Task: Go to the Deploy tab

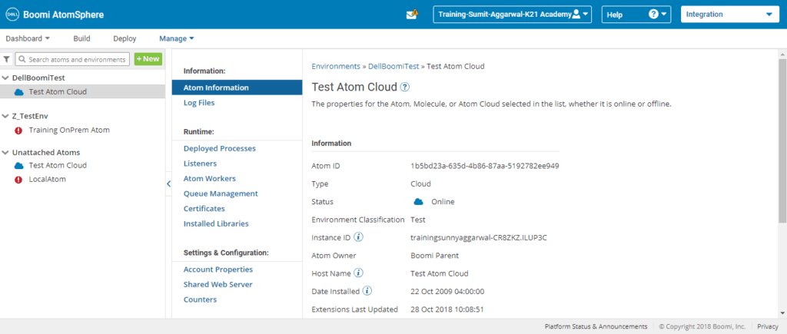Action: point(125,38)
